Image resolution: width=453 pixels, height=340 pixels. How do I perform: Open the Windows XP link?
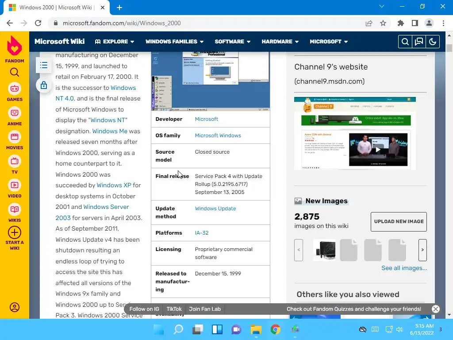tap(114, 185)
